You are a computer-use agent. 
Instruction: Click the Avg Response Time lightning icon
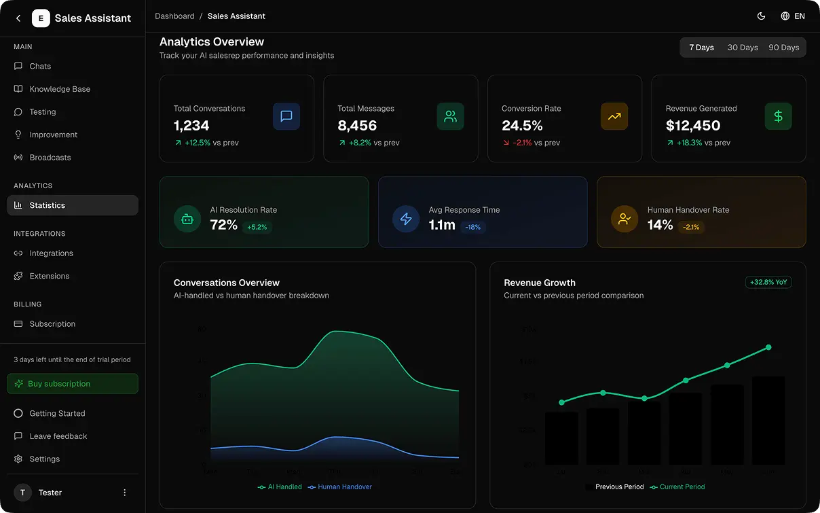[x=406, y=219]
